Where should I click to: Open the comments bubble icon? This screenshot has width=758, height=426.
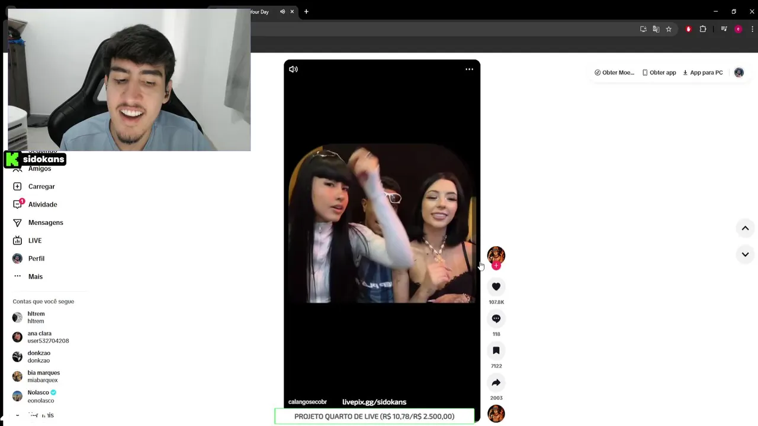point(496,318)
